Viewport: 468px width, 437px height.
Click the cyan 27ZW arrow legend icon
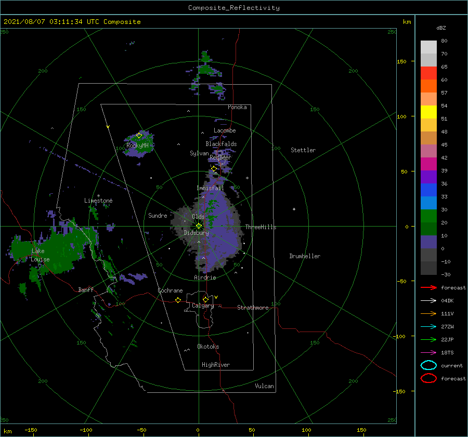(428, 326)
